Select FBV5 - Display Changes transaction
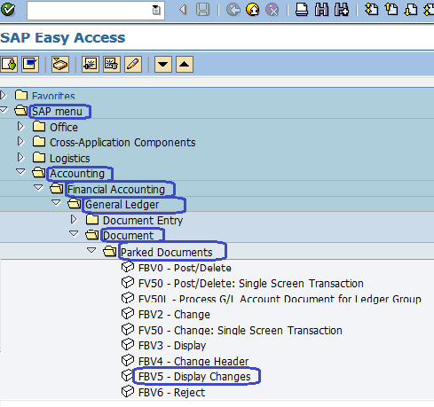The image size is (434, 407). (194, 377)
